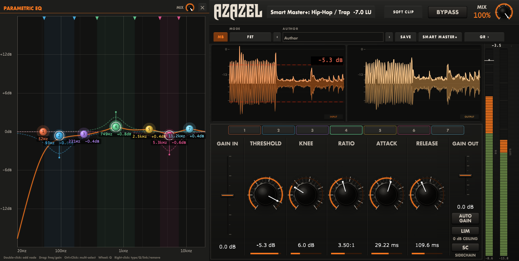This screenshot has height=261, width=519.
Task: Click the Author name field
Action: point(333,37)
